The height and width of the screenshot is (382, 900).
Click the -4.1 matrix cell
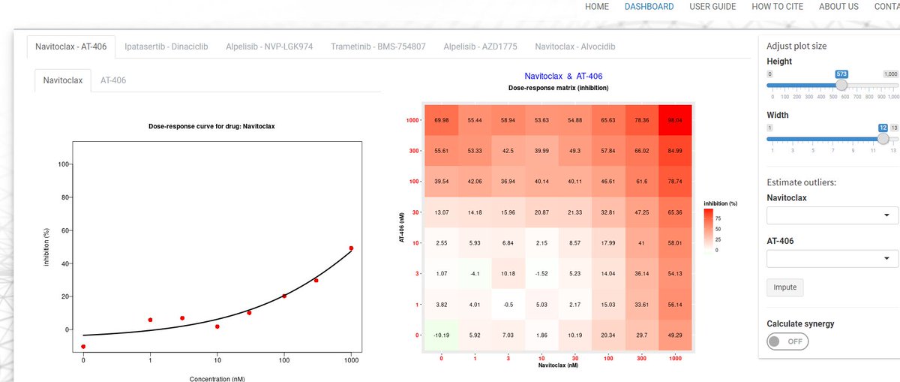[x=475, y=273]
